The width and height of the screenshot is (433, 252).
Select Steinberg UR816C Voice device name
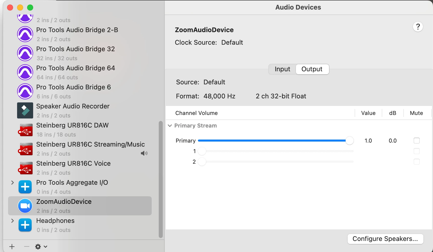point(73,163)
